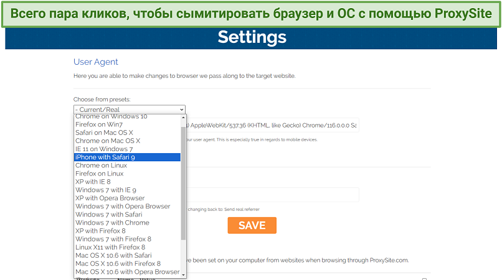
Task: Click the User Agent section heading
Action: [96, 62]
